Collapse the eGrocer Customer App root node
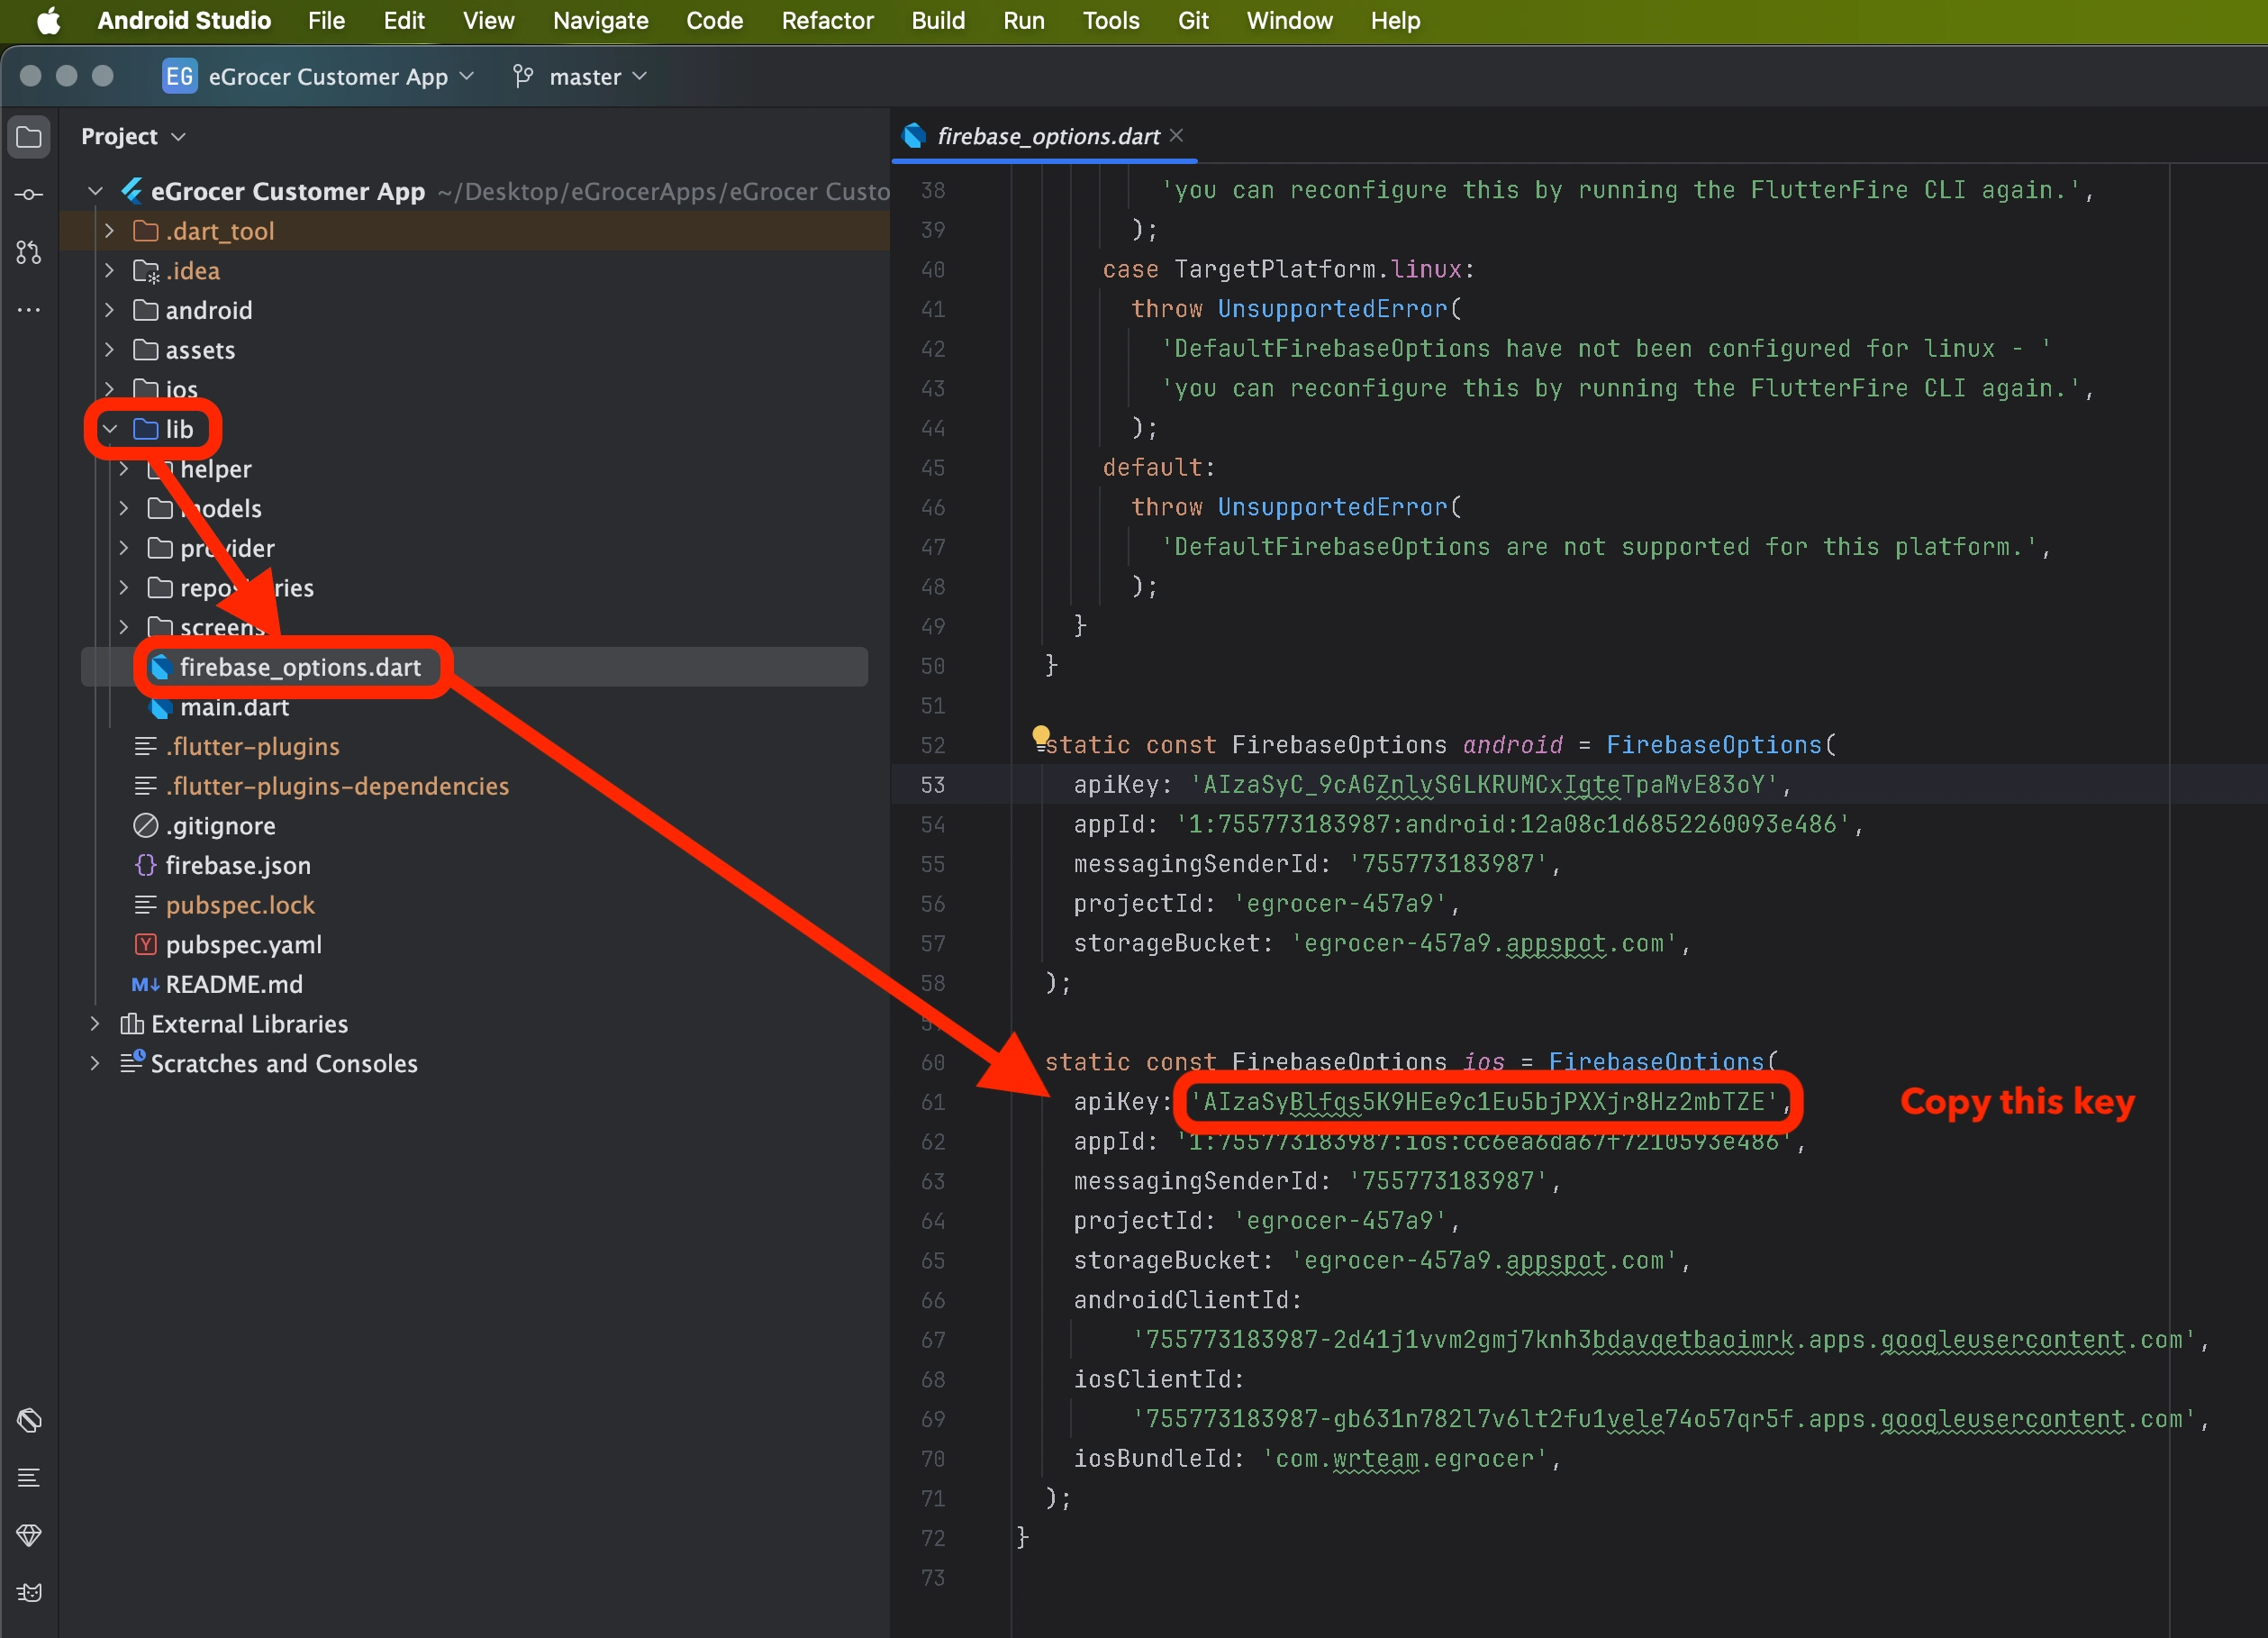 click(x=95, y=191)
